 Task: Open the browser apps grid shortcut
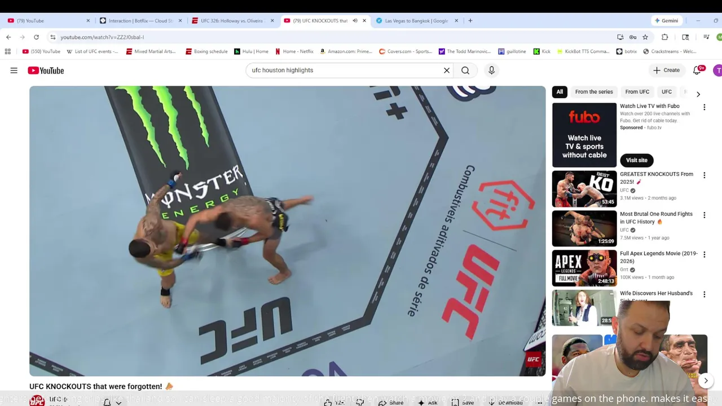(x=8, y=51)
